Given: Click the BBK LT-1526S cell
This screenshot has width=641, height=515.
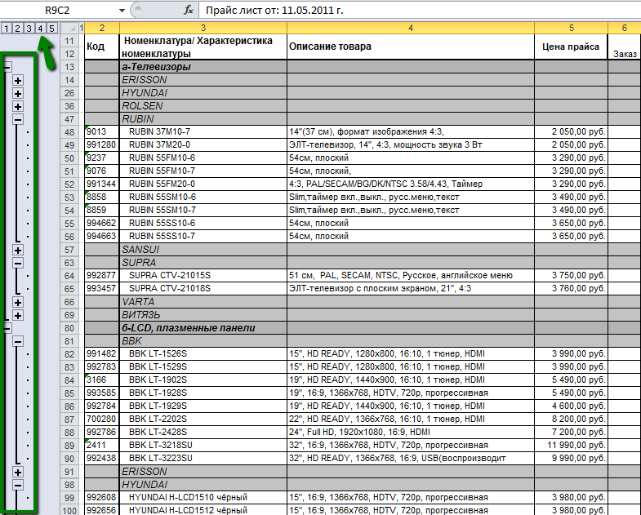Looking at the screenshot, I should (203, 353).
